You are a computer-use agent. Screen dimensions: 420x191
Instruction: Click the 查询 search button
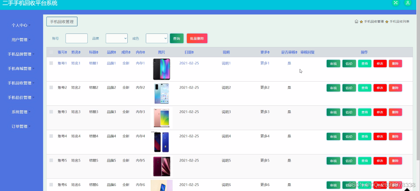(177, 38)
